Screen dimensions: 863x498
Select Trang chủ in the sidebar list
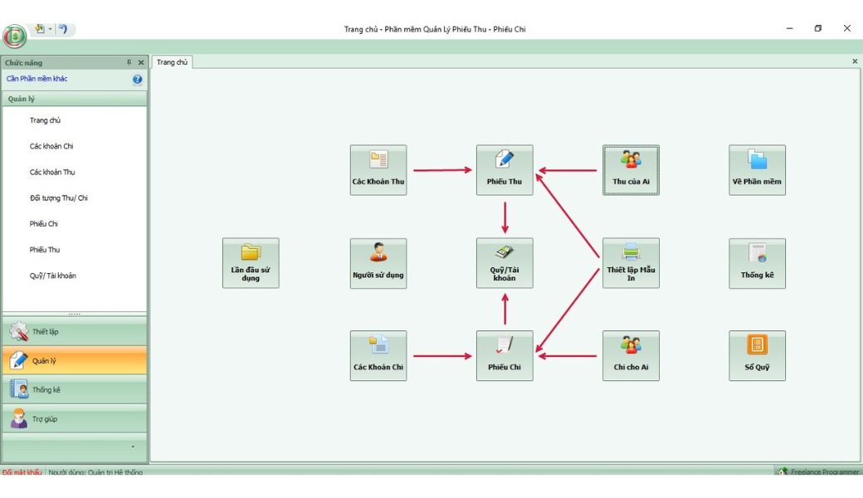(45, 120)
